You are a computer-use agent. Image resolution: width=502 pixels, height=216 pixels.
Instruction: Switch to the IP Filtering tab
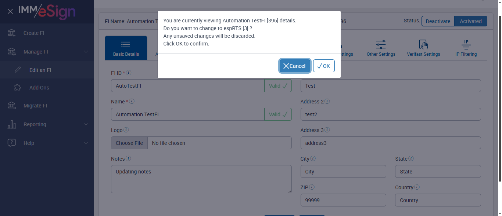[466, 48]
